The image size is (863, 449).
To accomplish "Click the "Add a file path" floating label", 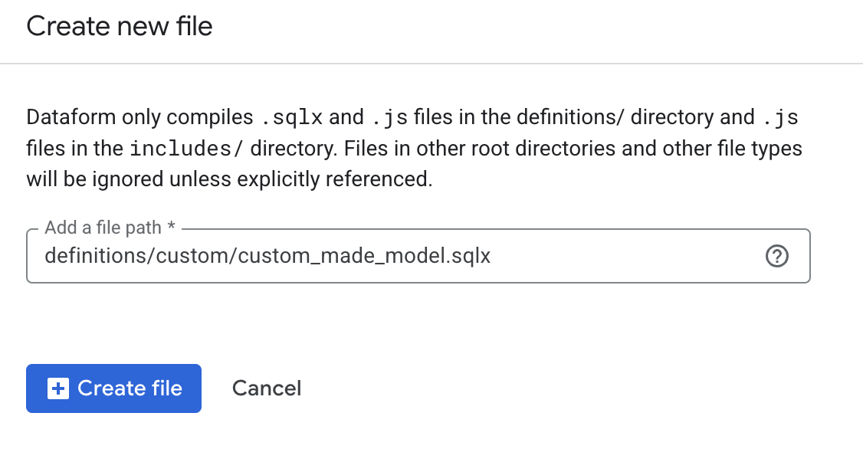I will pos(103,228).
